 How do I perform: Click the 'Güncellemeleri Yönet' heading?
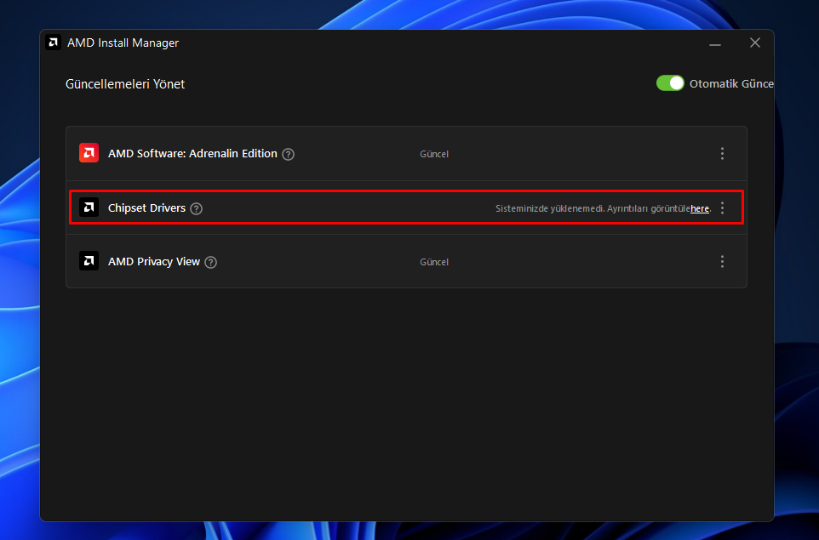[125, 84]
